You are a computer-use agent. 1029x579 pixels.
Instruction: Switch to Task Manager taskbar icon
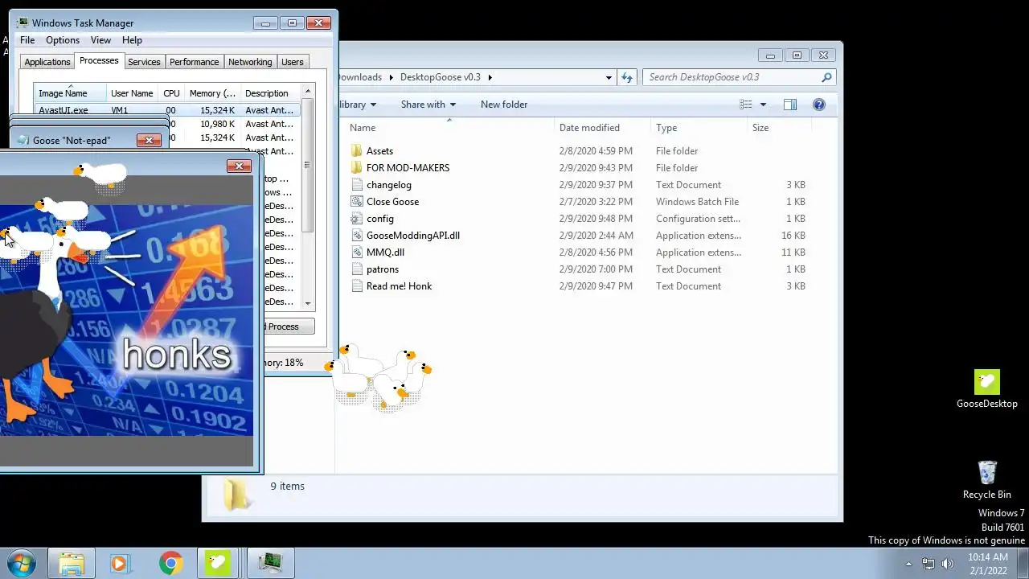click(270, 563)
